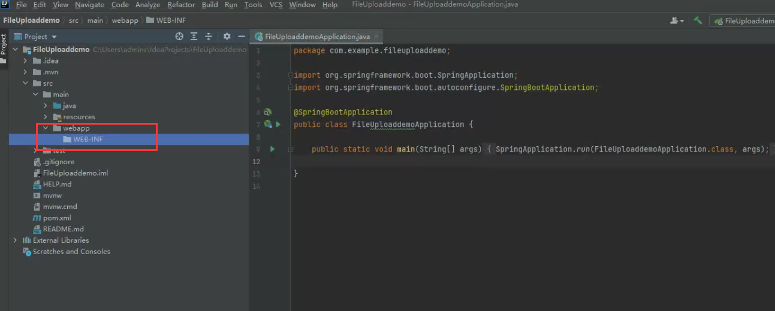Click the Spring gutter icon on line 7
775x311 pixels.
pos(268,124)
